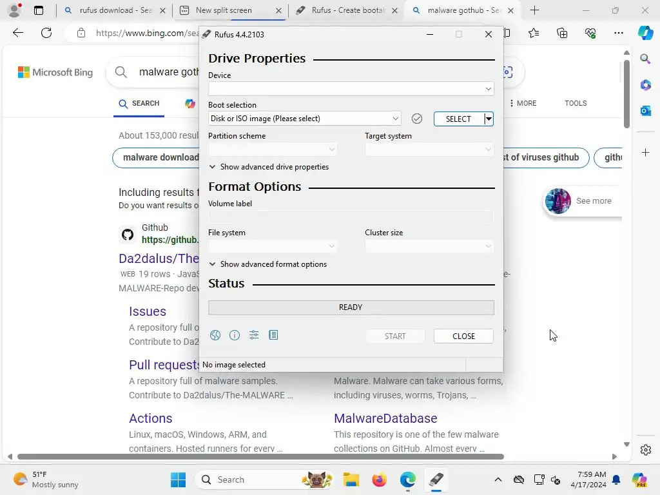Open the Device dropdown
660x495 pixels.
[x=351, y=89]
